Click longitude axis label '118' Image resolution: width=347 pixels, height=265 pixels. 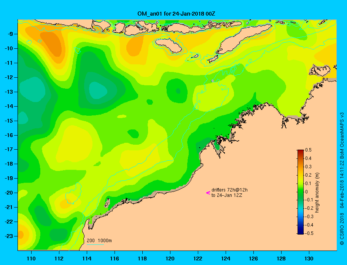coord(142,259)
